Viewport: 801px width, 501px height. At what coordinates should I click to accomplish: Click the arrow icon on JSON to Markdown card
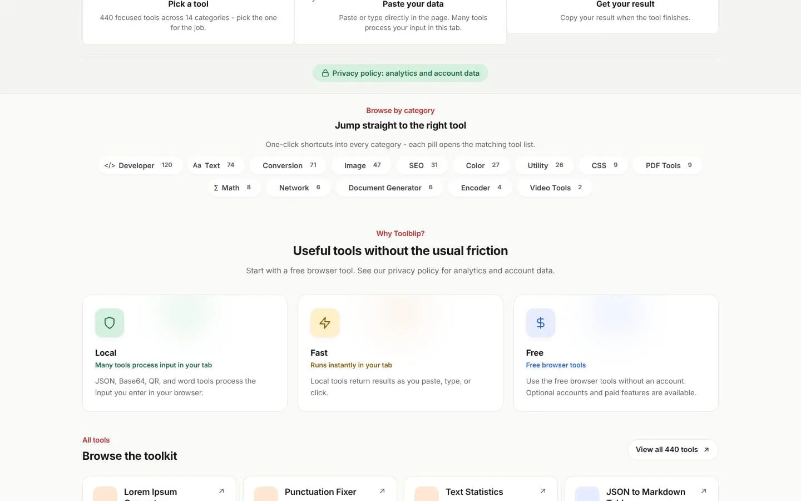(704, 491)
